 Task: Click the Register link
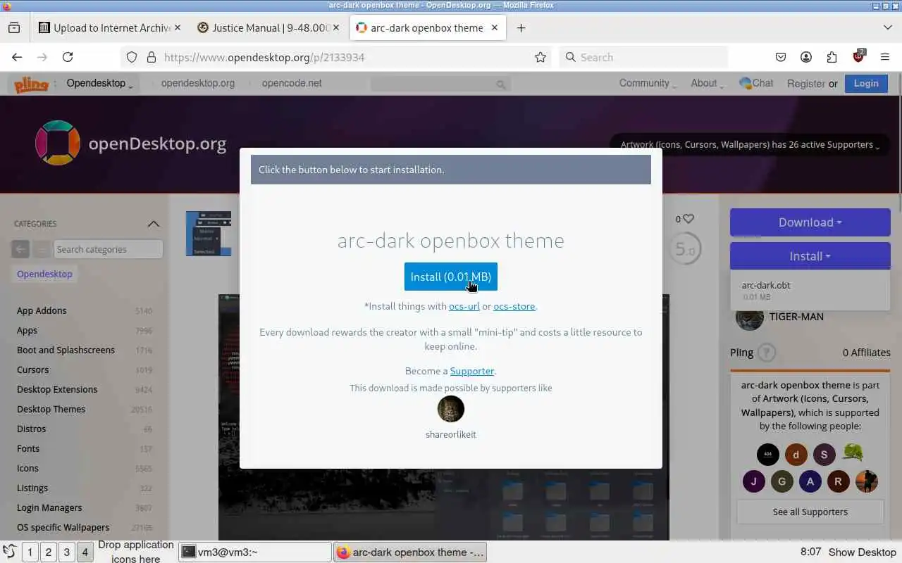(806, 83)
